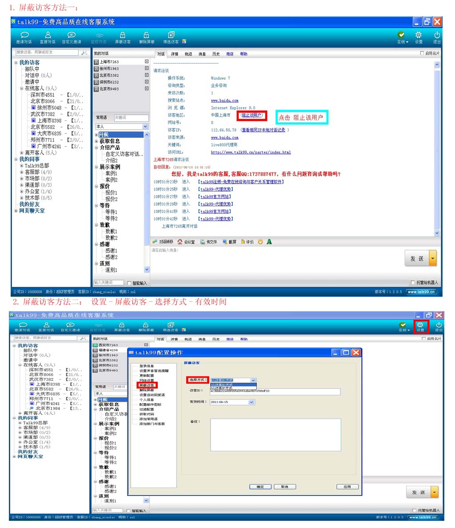The height and width of the screenshot is (528, 455).
Task: Enable 启用名片 checkbox in lower window
Action: click(x=424, y=339)
